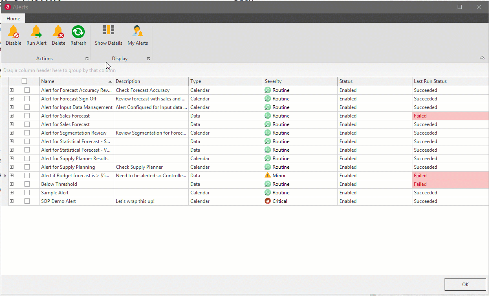Screen dimensions: 489x296
Task: Click the 'Need to be alerted so Controlle...' description
Action: [x=151, y=176]
